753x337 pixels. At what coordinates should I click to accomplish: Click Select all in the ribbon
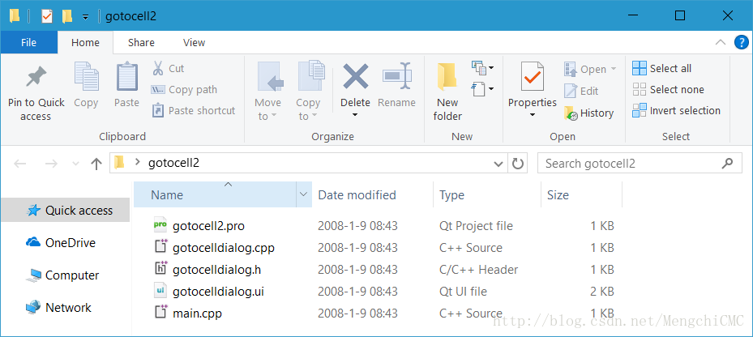coord(662,69)
